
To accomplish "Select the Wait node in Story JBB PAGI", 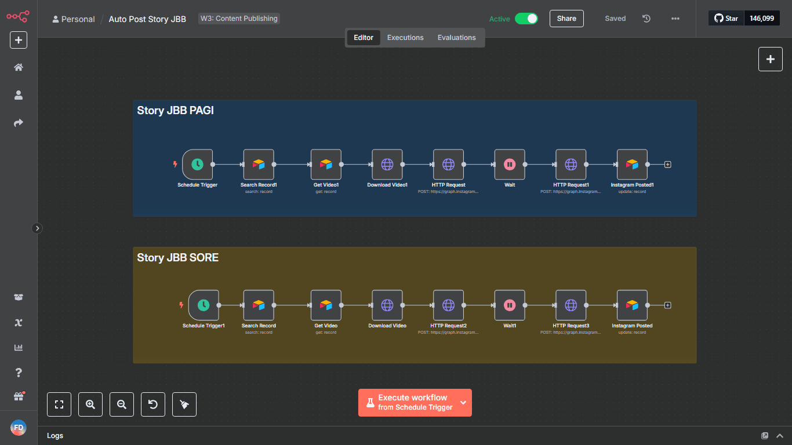I will coord(510,165).
